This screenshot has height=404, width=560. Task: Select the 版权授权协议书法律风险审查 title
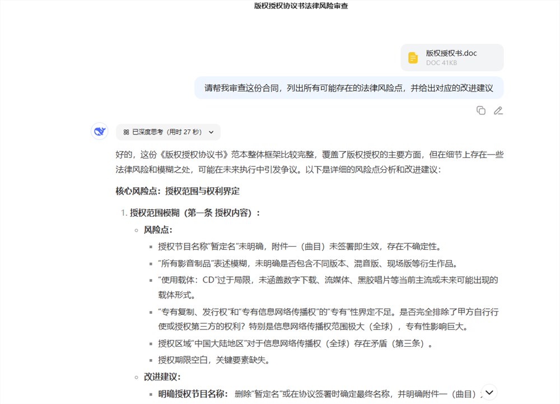(x=279, y=6)
